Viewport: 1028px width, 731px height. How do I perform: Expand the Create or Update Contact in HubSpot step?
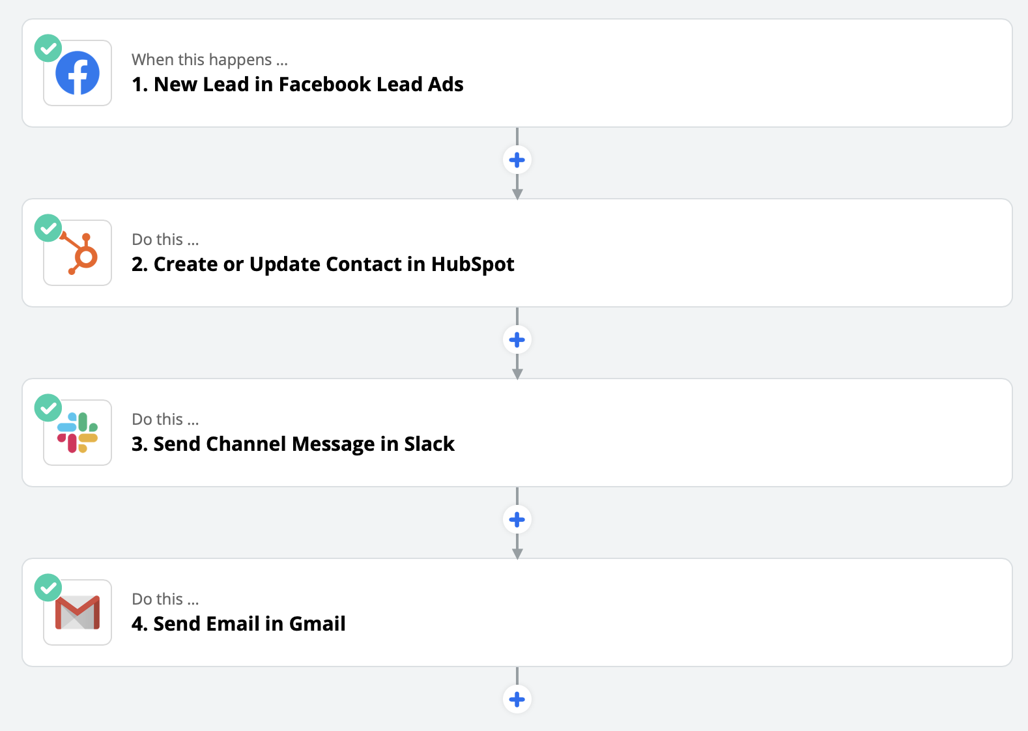[x=322, y=265]
